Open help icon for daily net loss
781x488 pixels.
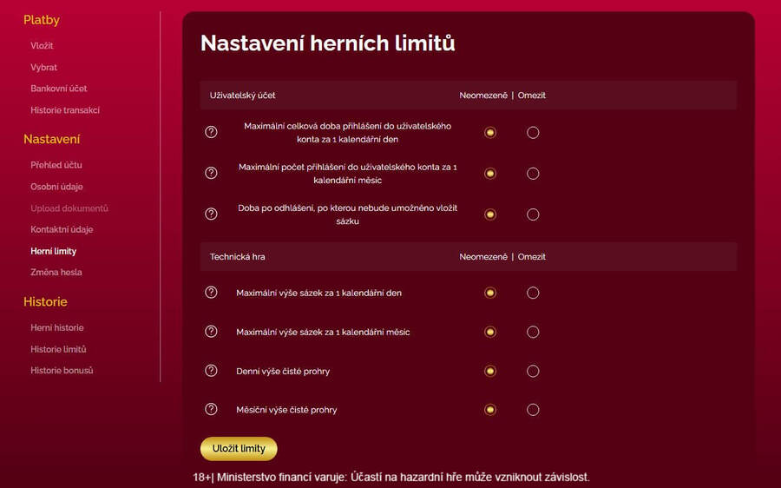[211, 371]
